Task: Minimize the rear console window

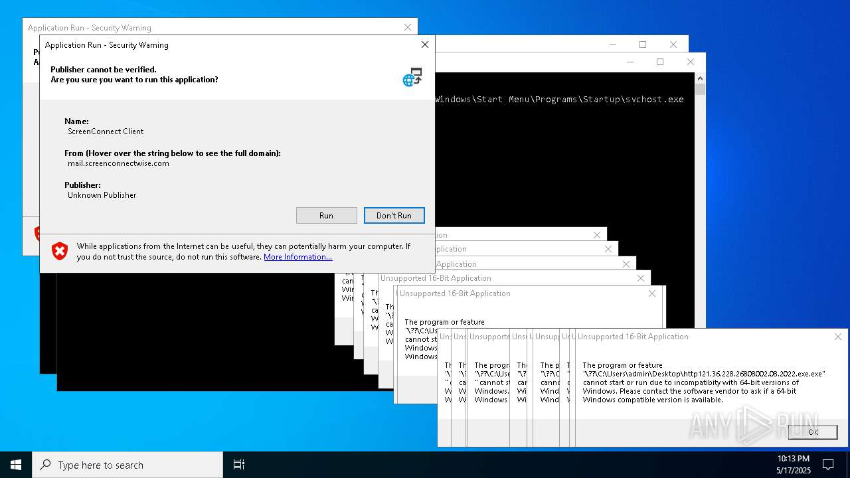Action: click(x=612, y=44)
